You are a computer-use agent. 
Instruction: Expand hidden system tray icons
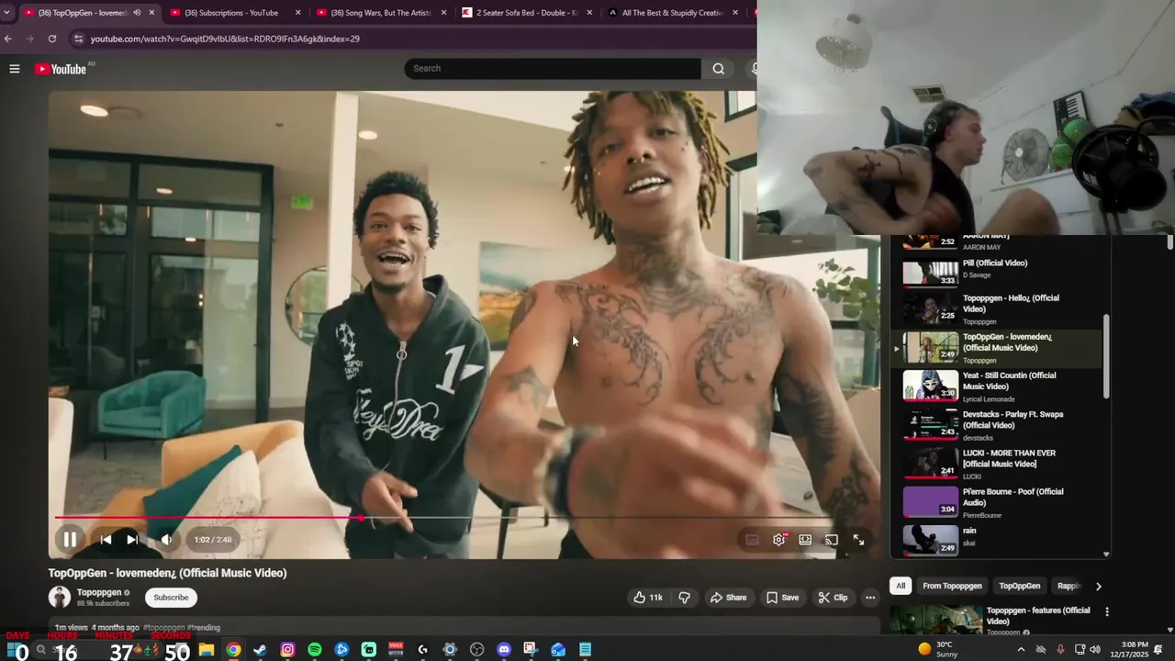(1021, 650)
